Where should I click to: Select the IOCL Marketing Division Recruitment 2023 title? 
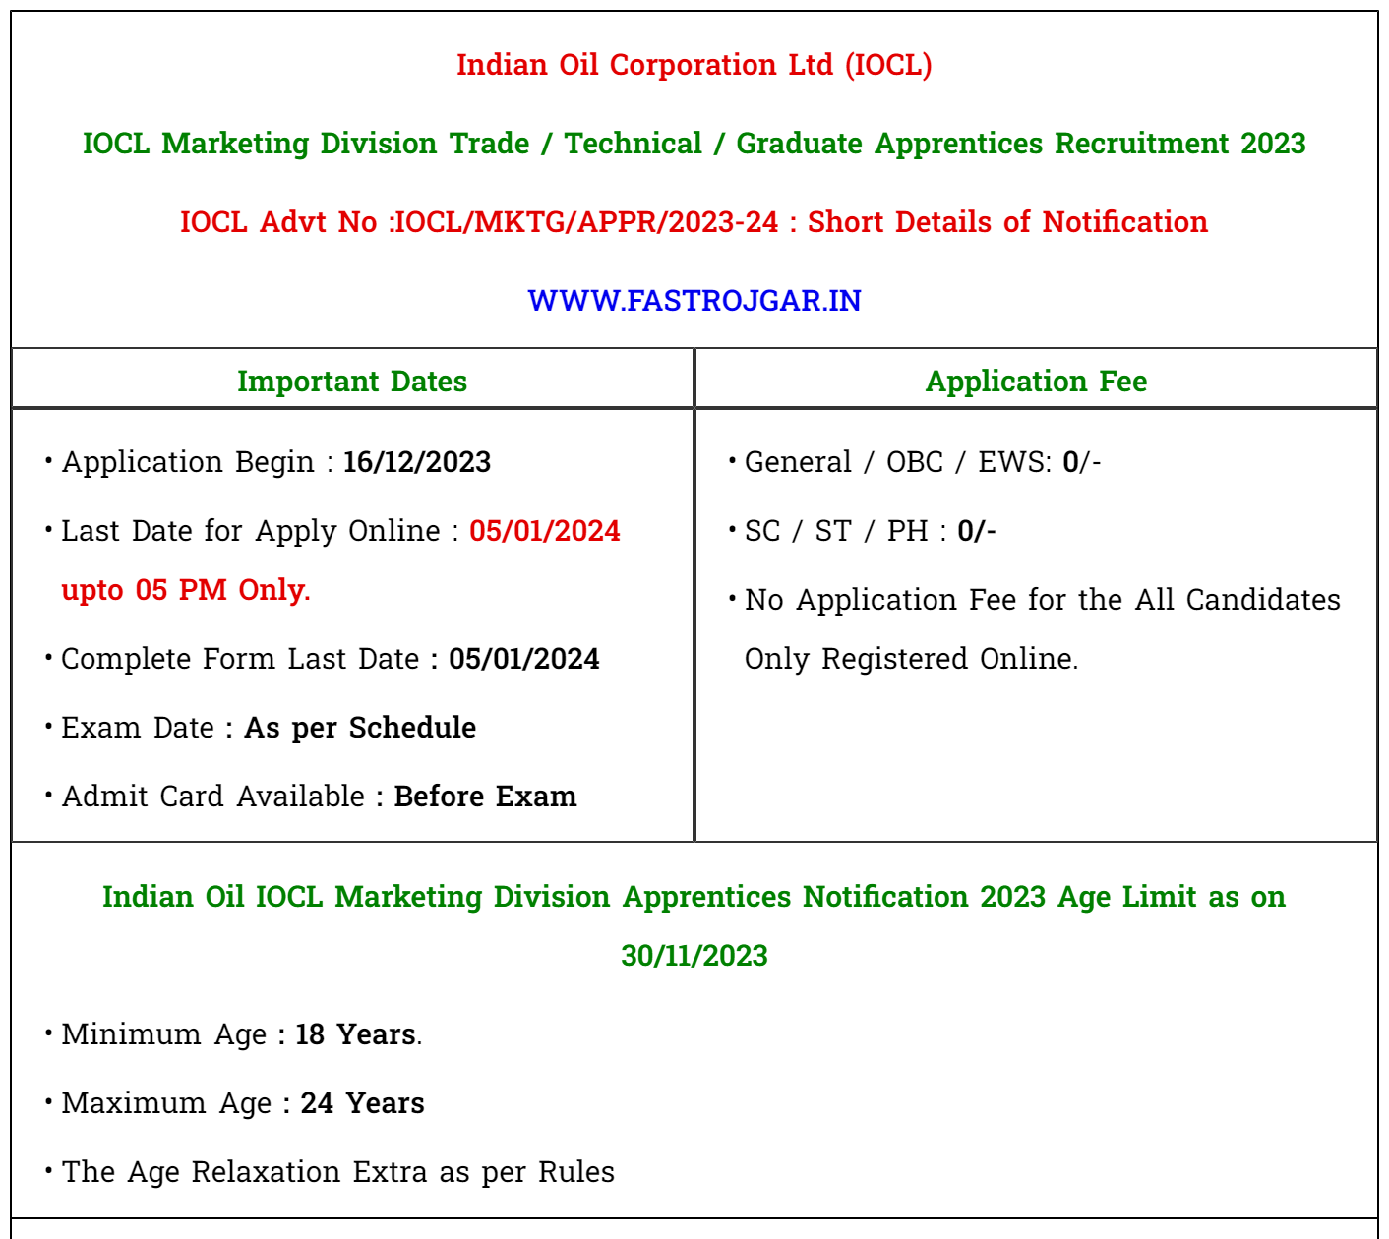click(694, 144)
